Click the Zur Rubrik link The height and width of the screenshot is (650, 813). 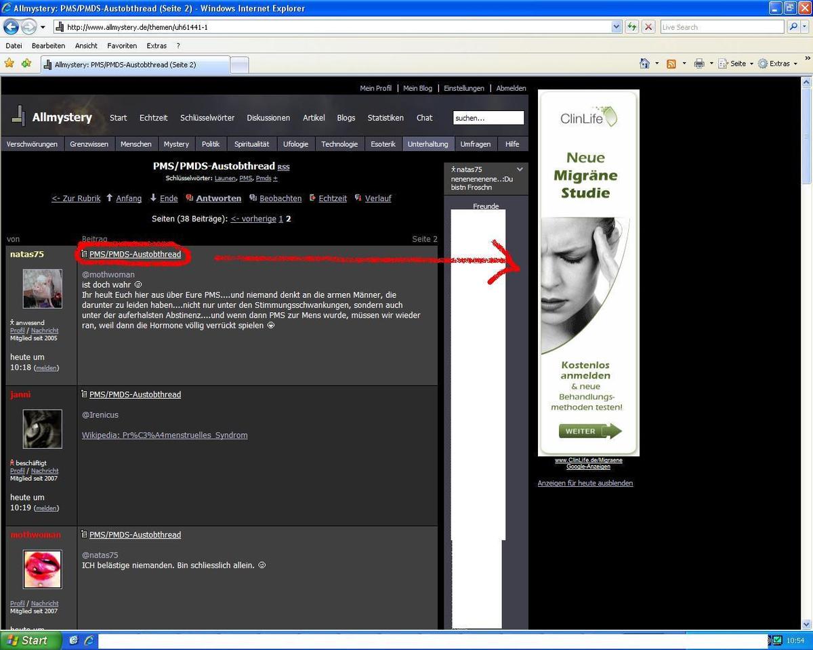click(x=76, y=198)
